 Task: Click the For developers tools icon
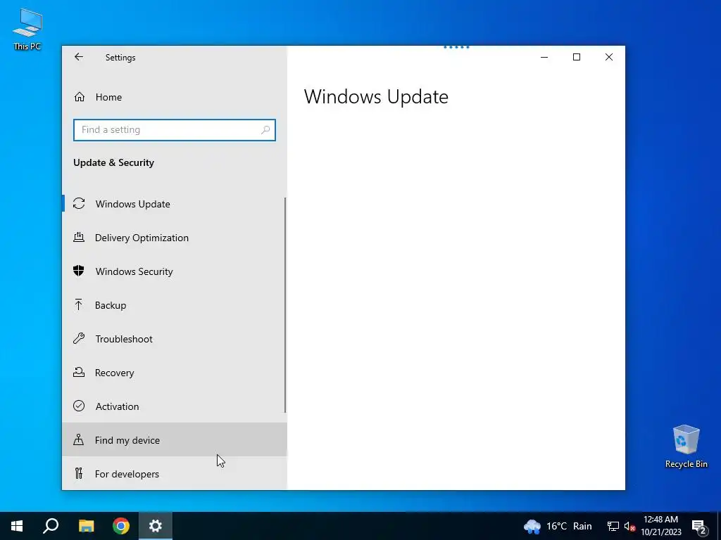(x=79, y=473)
